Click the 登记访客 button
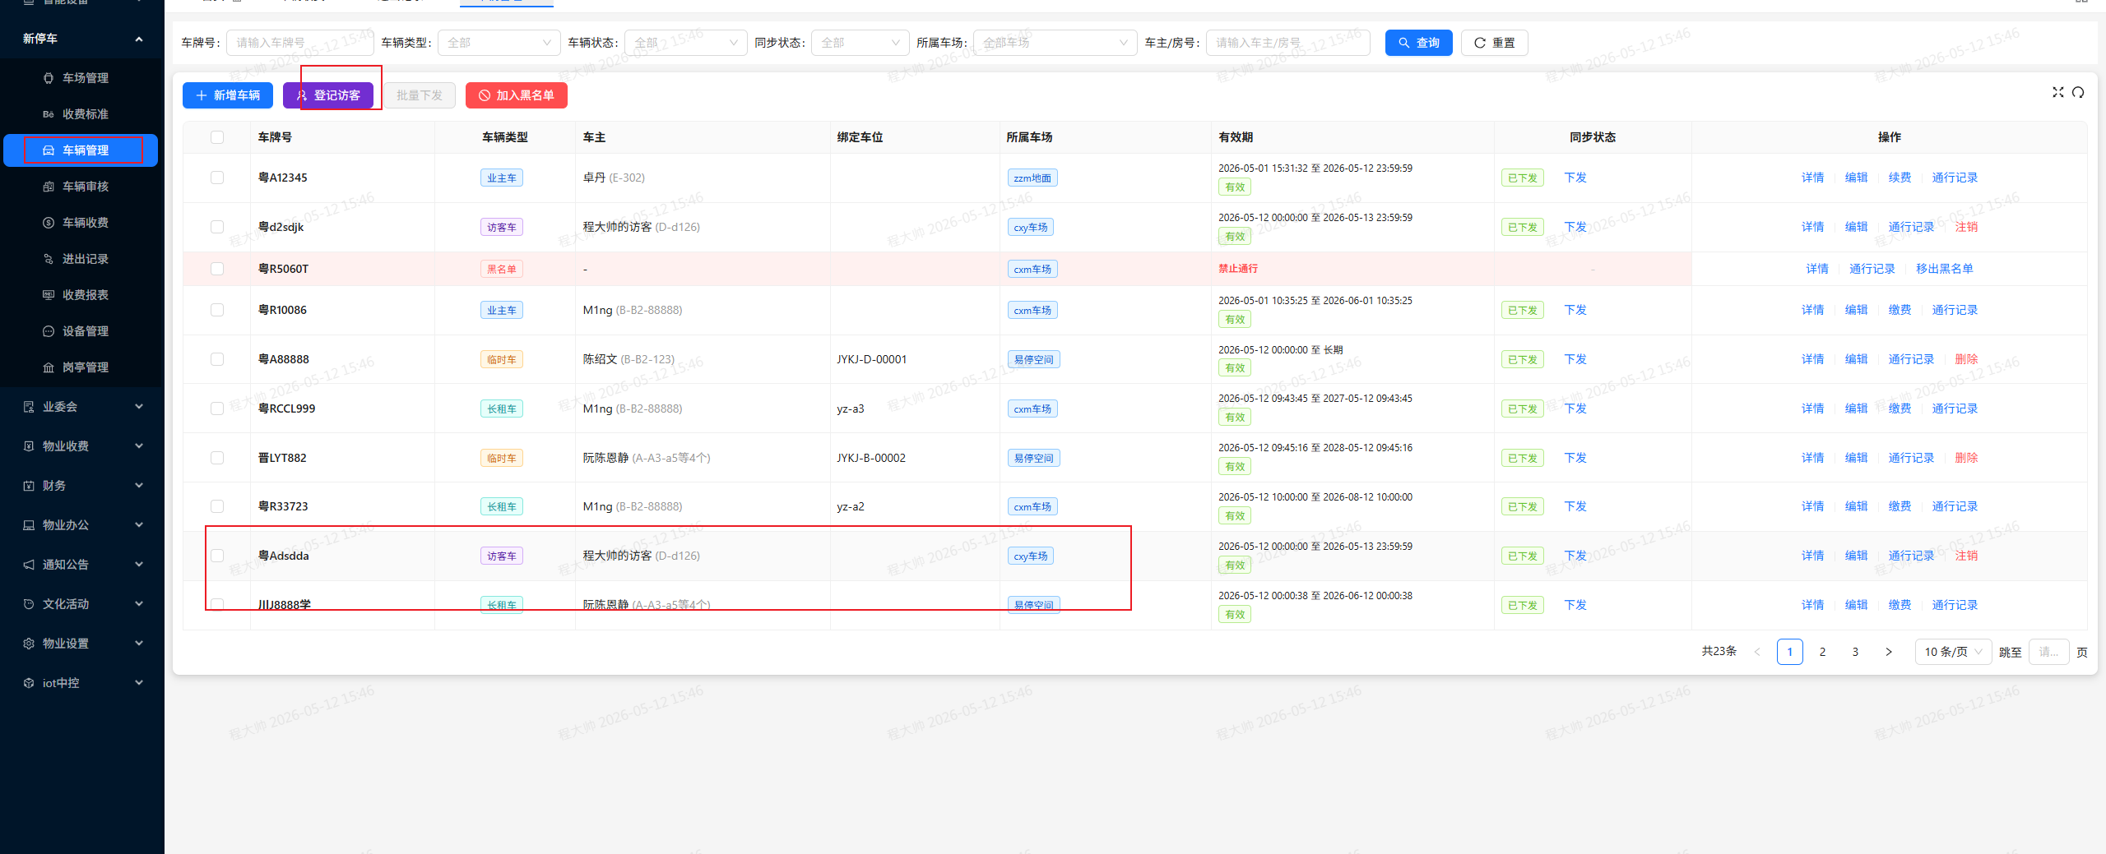This screenshot has height=854, width=2106. [x=328, y=95]
